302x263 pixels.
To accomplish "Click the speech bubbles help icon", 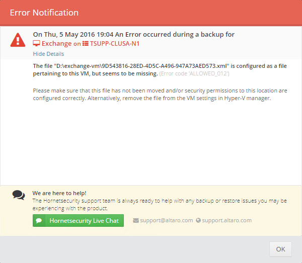I will tap(19, 195).
